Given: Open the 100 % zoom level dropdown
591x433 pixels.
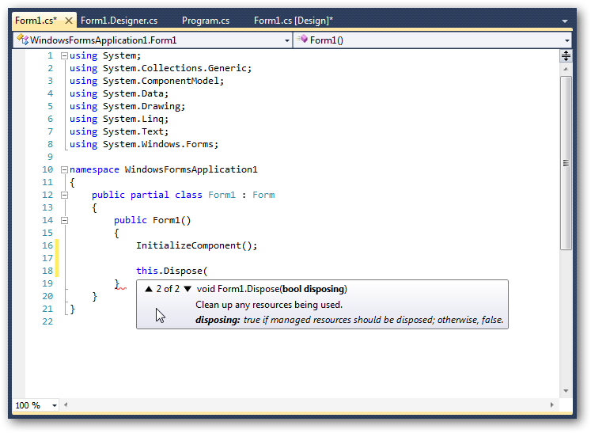Looking at the screenshot, I should pos(55,405).
